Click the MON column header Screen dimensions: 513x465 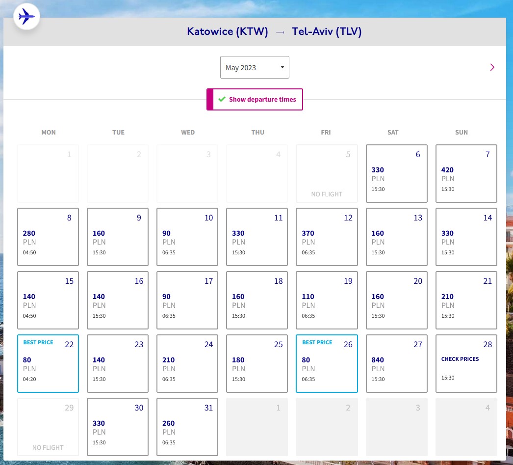[x=49, y=132]
